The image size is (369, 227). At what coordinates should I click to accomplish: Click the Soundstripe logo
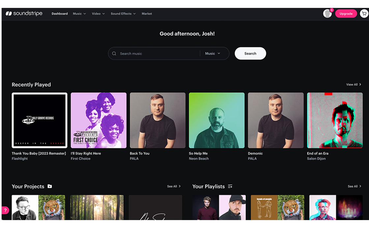click(24, 14)
